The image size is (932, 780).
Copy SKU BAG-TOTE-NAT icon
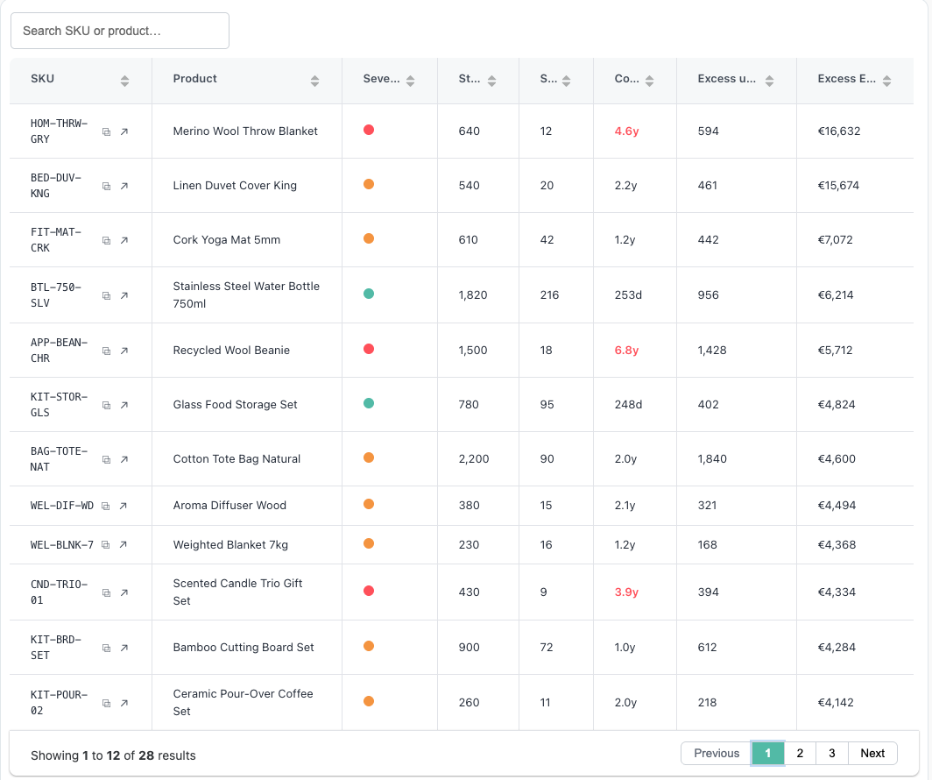click(x=106, y=459)
